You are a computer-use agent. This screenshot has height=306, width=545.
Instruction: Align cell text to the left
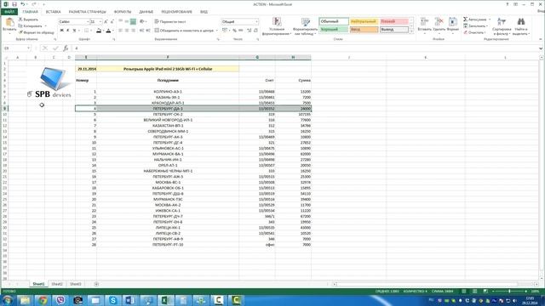pyautogui.click(x=121, y=31)
